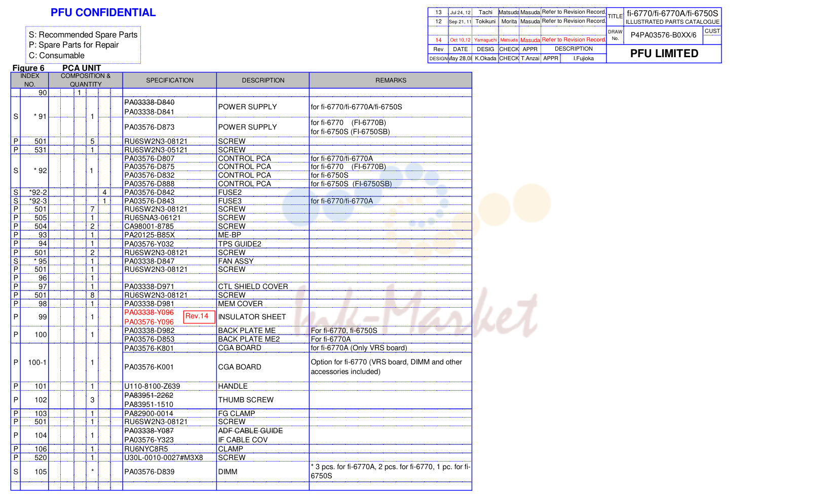Select the DESCRIPTION column header

pyautogui.click(x=263, y=80)
